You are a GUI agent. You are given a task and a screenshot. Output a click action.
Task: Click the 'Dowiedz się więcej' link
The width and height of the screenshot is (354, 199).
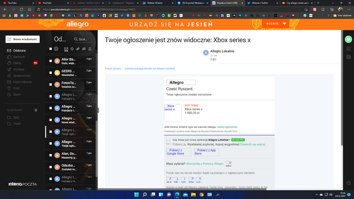[x=253, y=144]
